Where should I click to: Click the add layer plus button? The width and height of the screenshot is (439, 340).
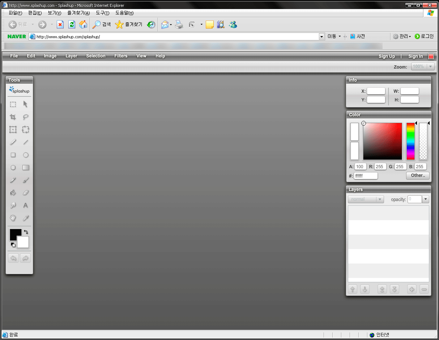click(x=412, y=289)
